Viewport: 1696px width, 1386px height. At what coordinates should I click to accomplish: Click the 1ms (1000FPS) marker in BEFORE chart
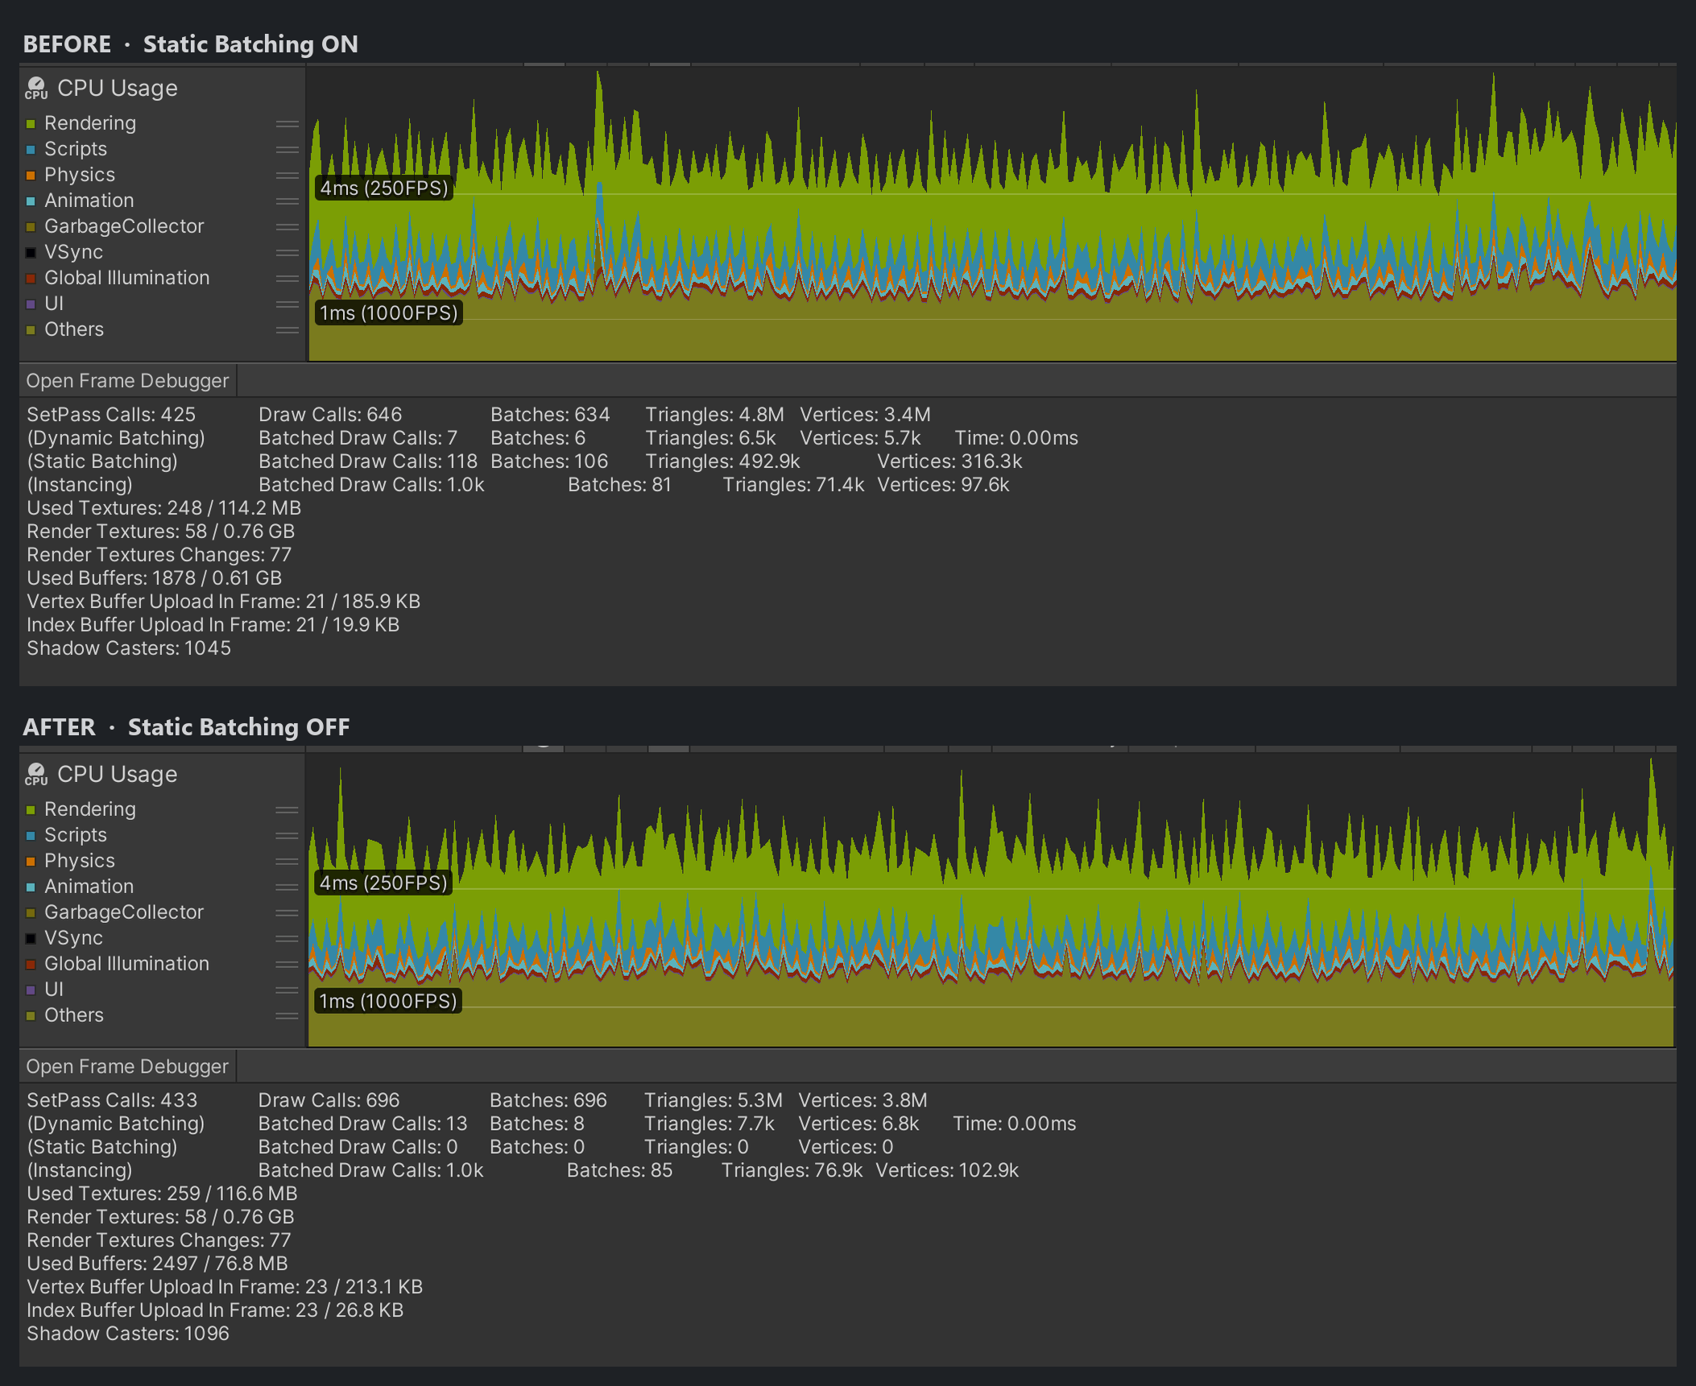coord(388,313)
